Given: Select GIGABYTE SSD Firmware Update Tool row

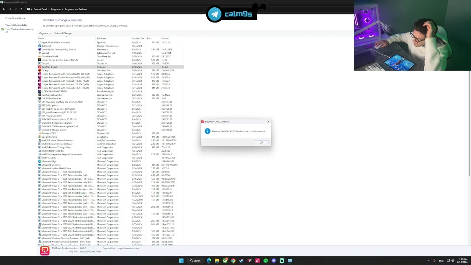Looking at the screenshot, I should (x=111, y=126).
